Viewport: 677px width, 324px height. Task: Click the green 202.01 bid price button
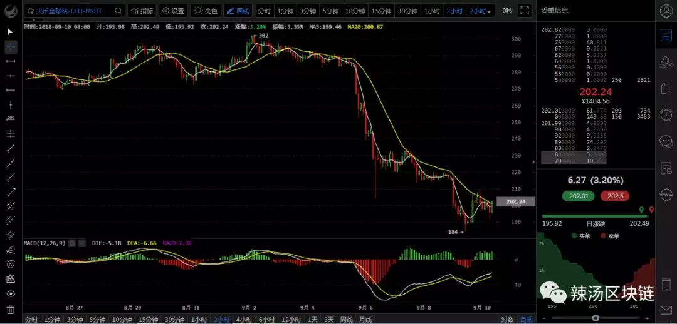(x=579, y=196)
